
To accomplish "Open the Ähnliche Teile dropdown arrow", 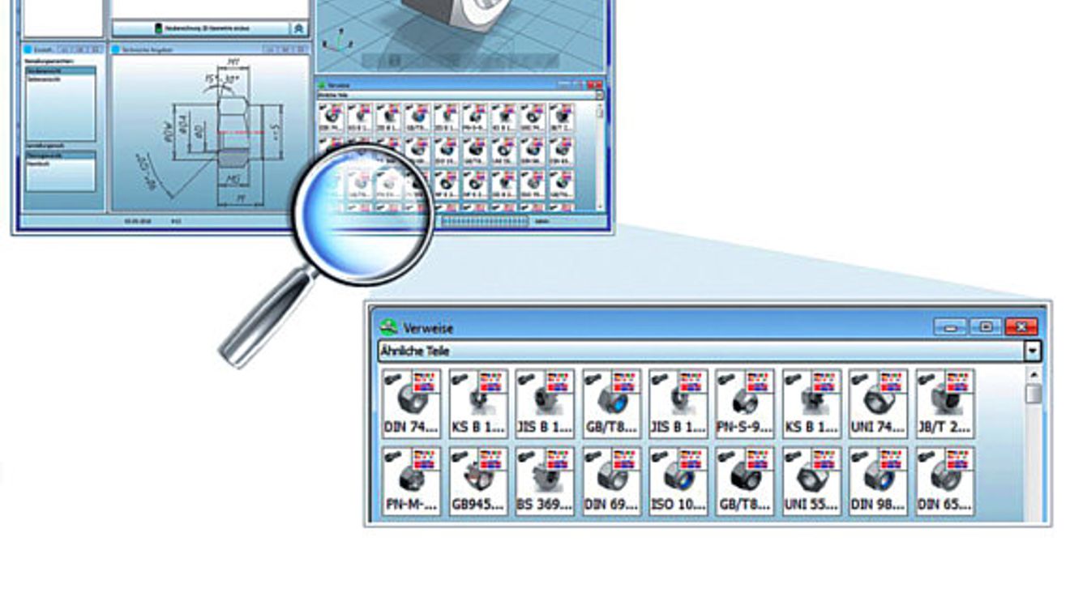I will [x=1033, y=351].
